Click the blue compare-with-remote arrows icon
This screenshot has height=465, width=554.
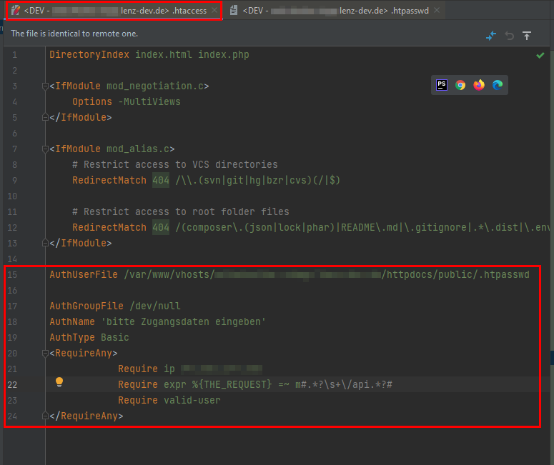(x=491, y=36)
